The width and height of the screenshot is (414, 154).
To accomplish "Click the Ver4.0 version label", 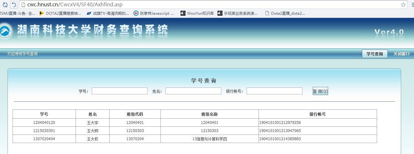I will pos(389,32).
